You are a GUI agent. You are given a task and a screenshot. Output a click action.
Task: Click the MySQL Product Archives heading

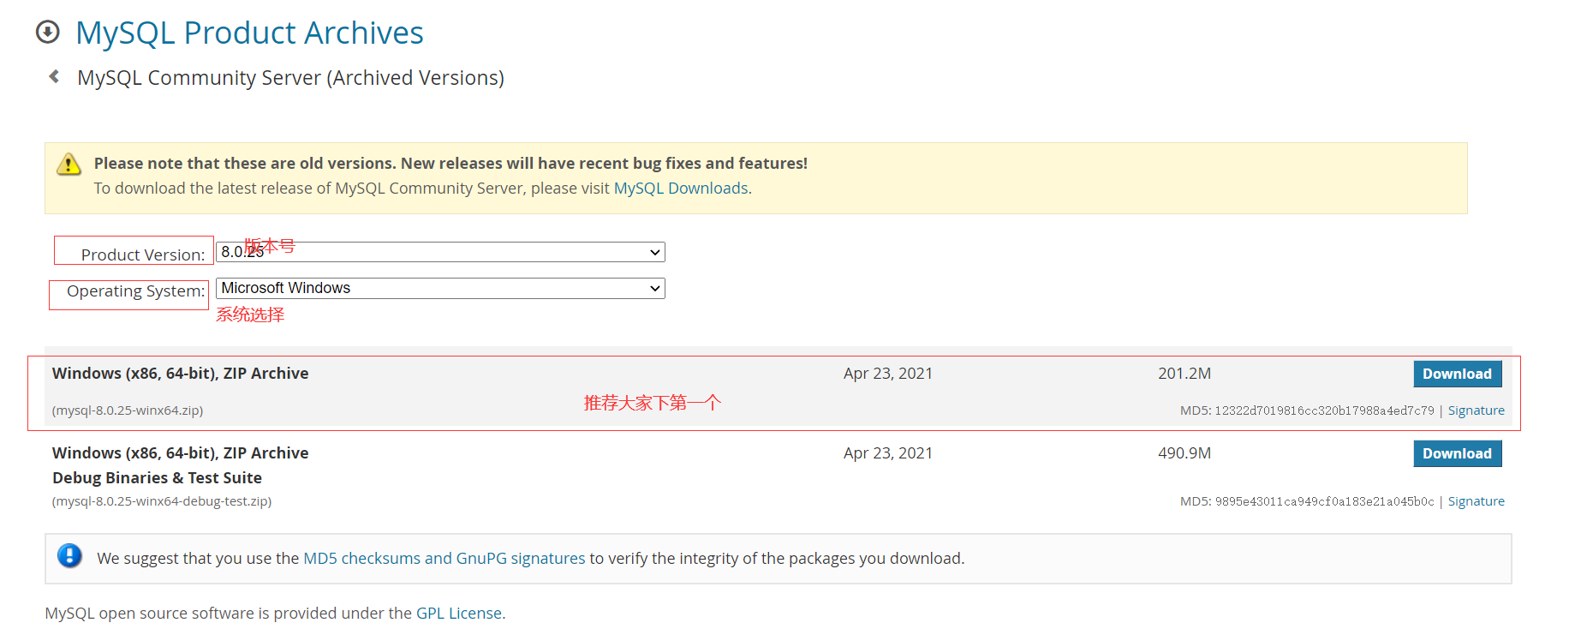coord(249,33)
